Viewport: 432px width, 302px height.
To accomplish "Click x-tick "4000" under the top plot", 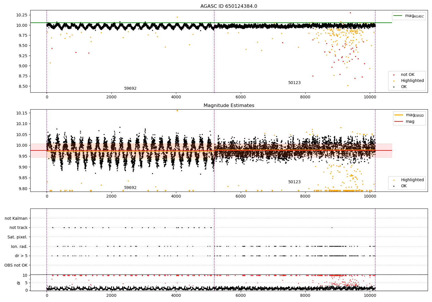I will (x=176, y=97).
